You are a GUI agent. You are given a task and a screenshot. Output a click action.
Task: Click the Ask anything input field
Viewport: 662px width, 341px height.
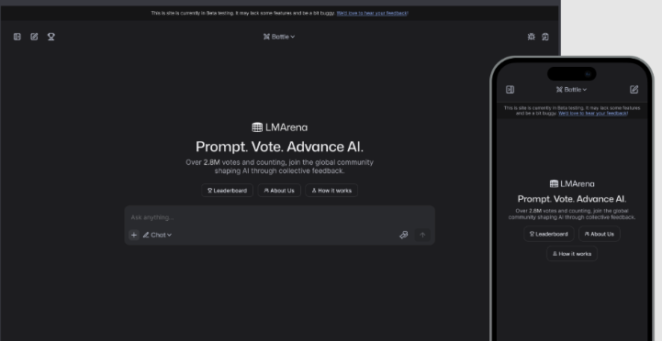point(279,217)
